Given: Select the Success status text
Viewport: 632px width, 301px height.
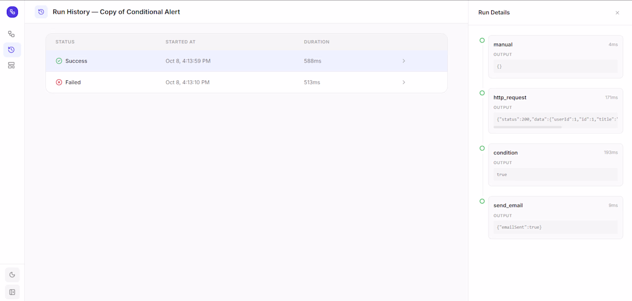Looking at the screenshot, I should click(76, 61).
